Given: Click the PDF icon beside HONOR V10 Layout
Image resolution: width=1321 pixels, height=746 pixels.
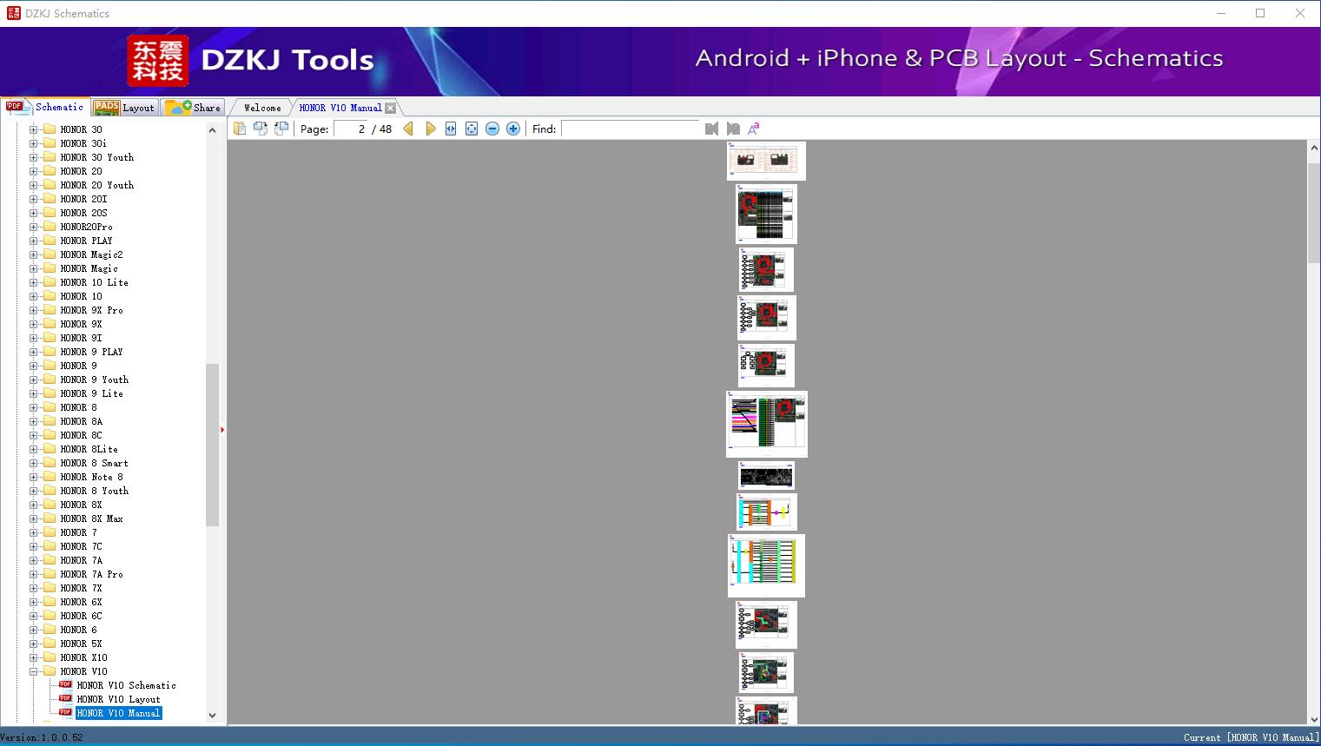Looking at the screenshot, I should tap(65, 699).
